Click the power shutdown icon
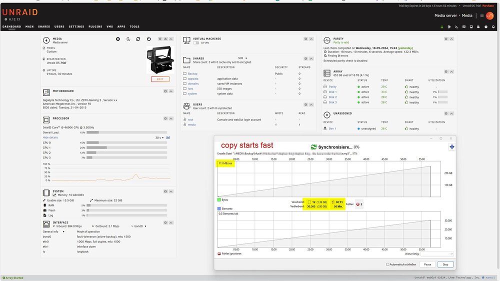The image size is (500, 281). (x=148, y=39)
